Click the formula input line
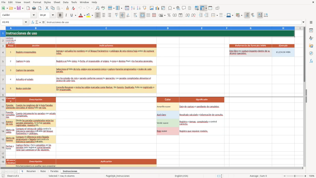 point(173,22)
